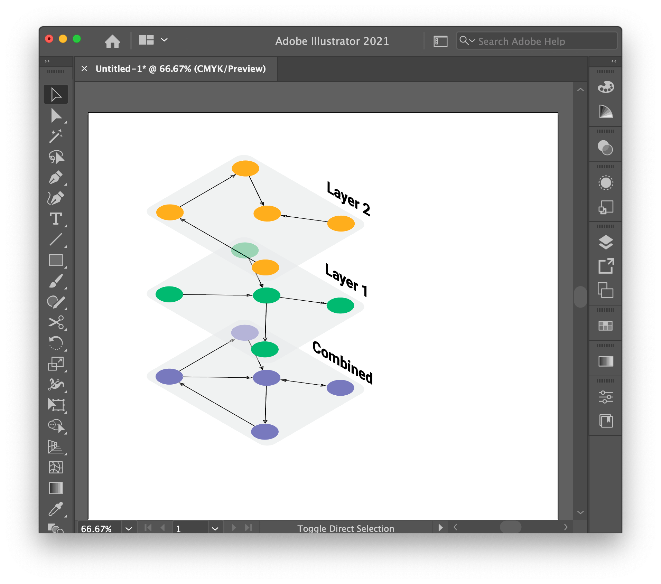
Task: Select the Rotate tool
Action: (x=56, y=343)
